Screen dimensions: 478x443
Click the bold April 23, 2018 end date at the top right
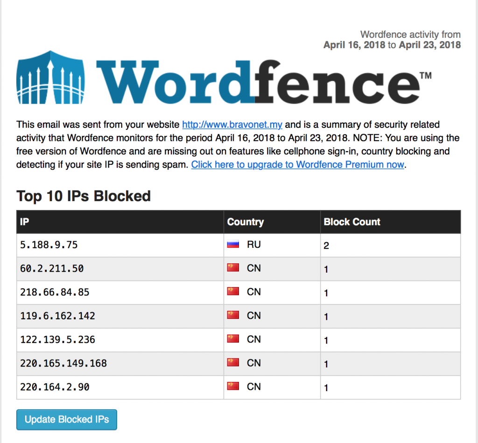[x=430, y=45]
